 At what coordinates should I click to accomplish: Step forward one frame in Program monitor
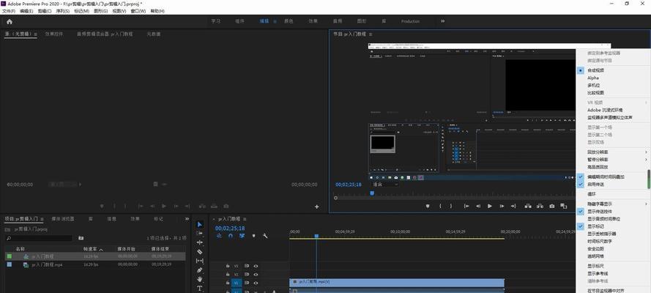tap(502, 206)
